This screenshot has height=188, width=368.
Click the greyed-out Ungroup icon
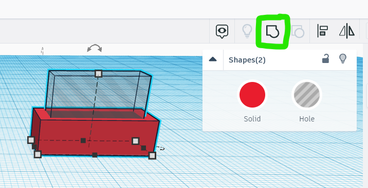tap(298, 32)
